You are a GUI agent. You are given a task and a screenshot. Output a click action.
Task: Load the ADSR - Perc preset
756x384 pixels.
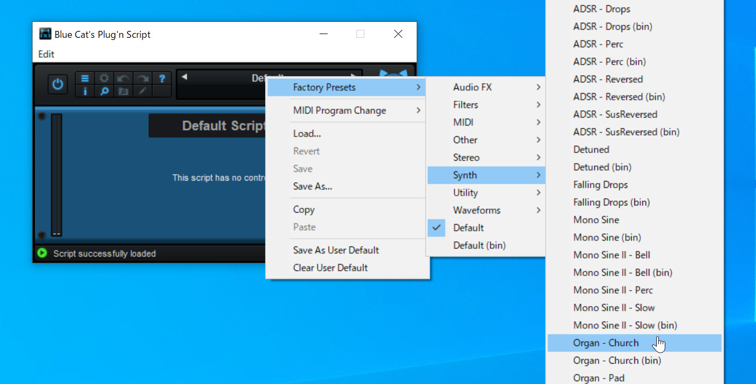634,44
